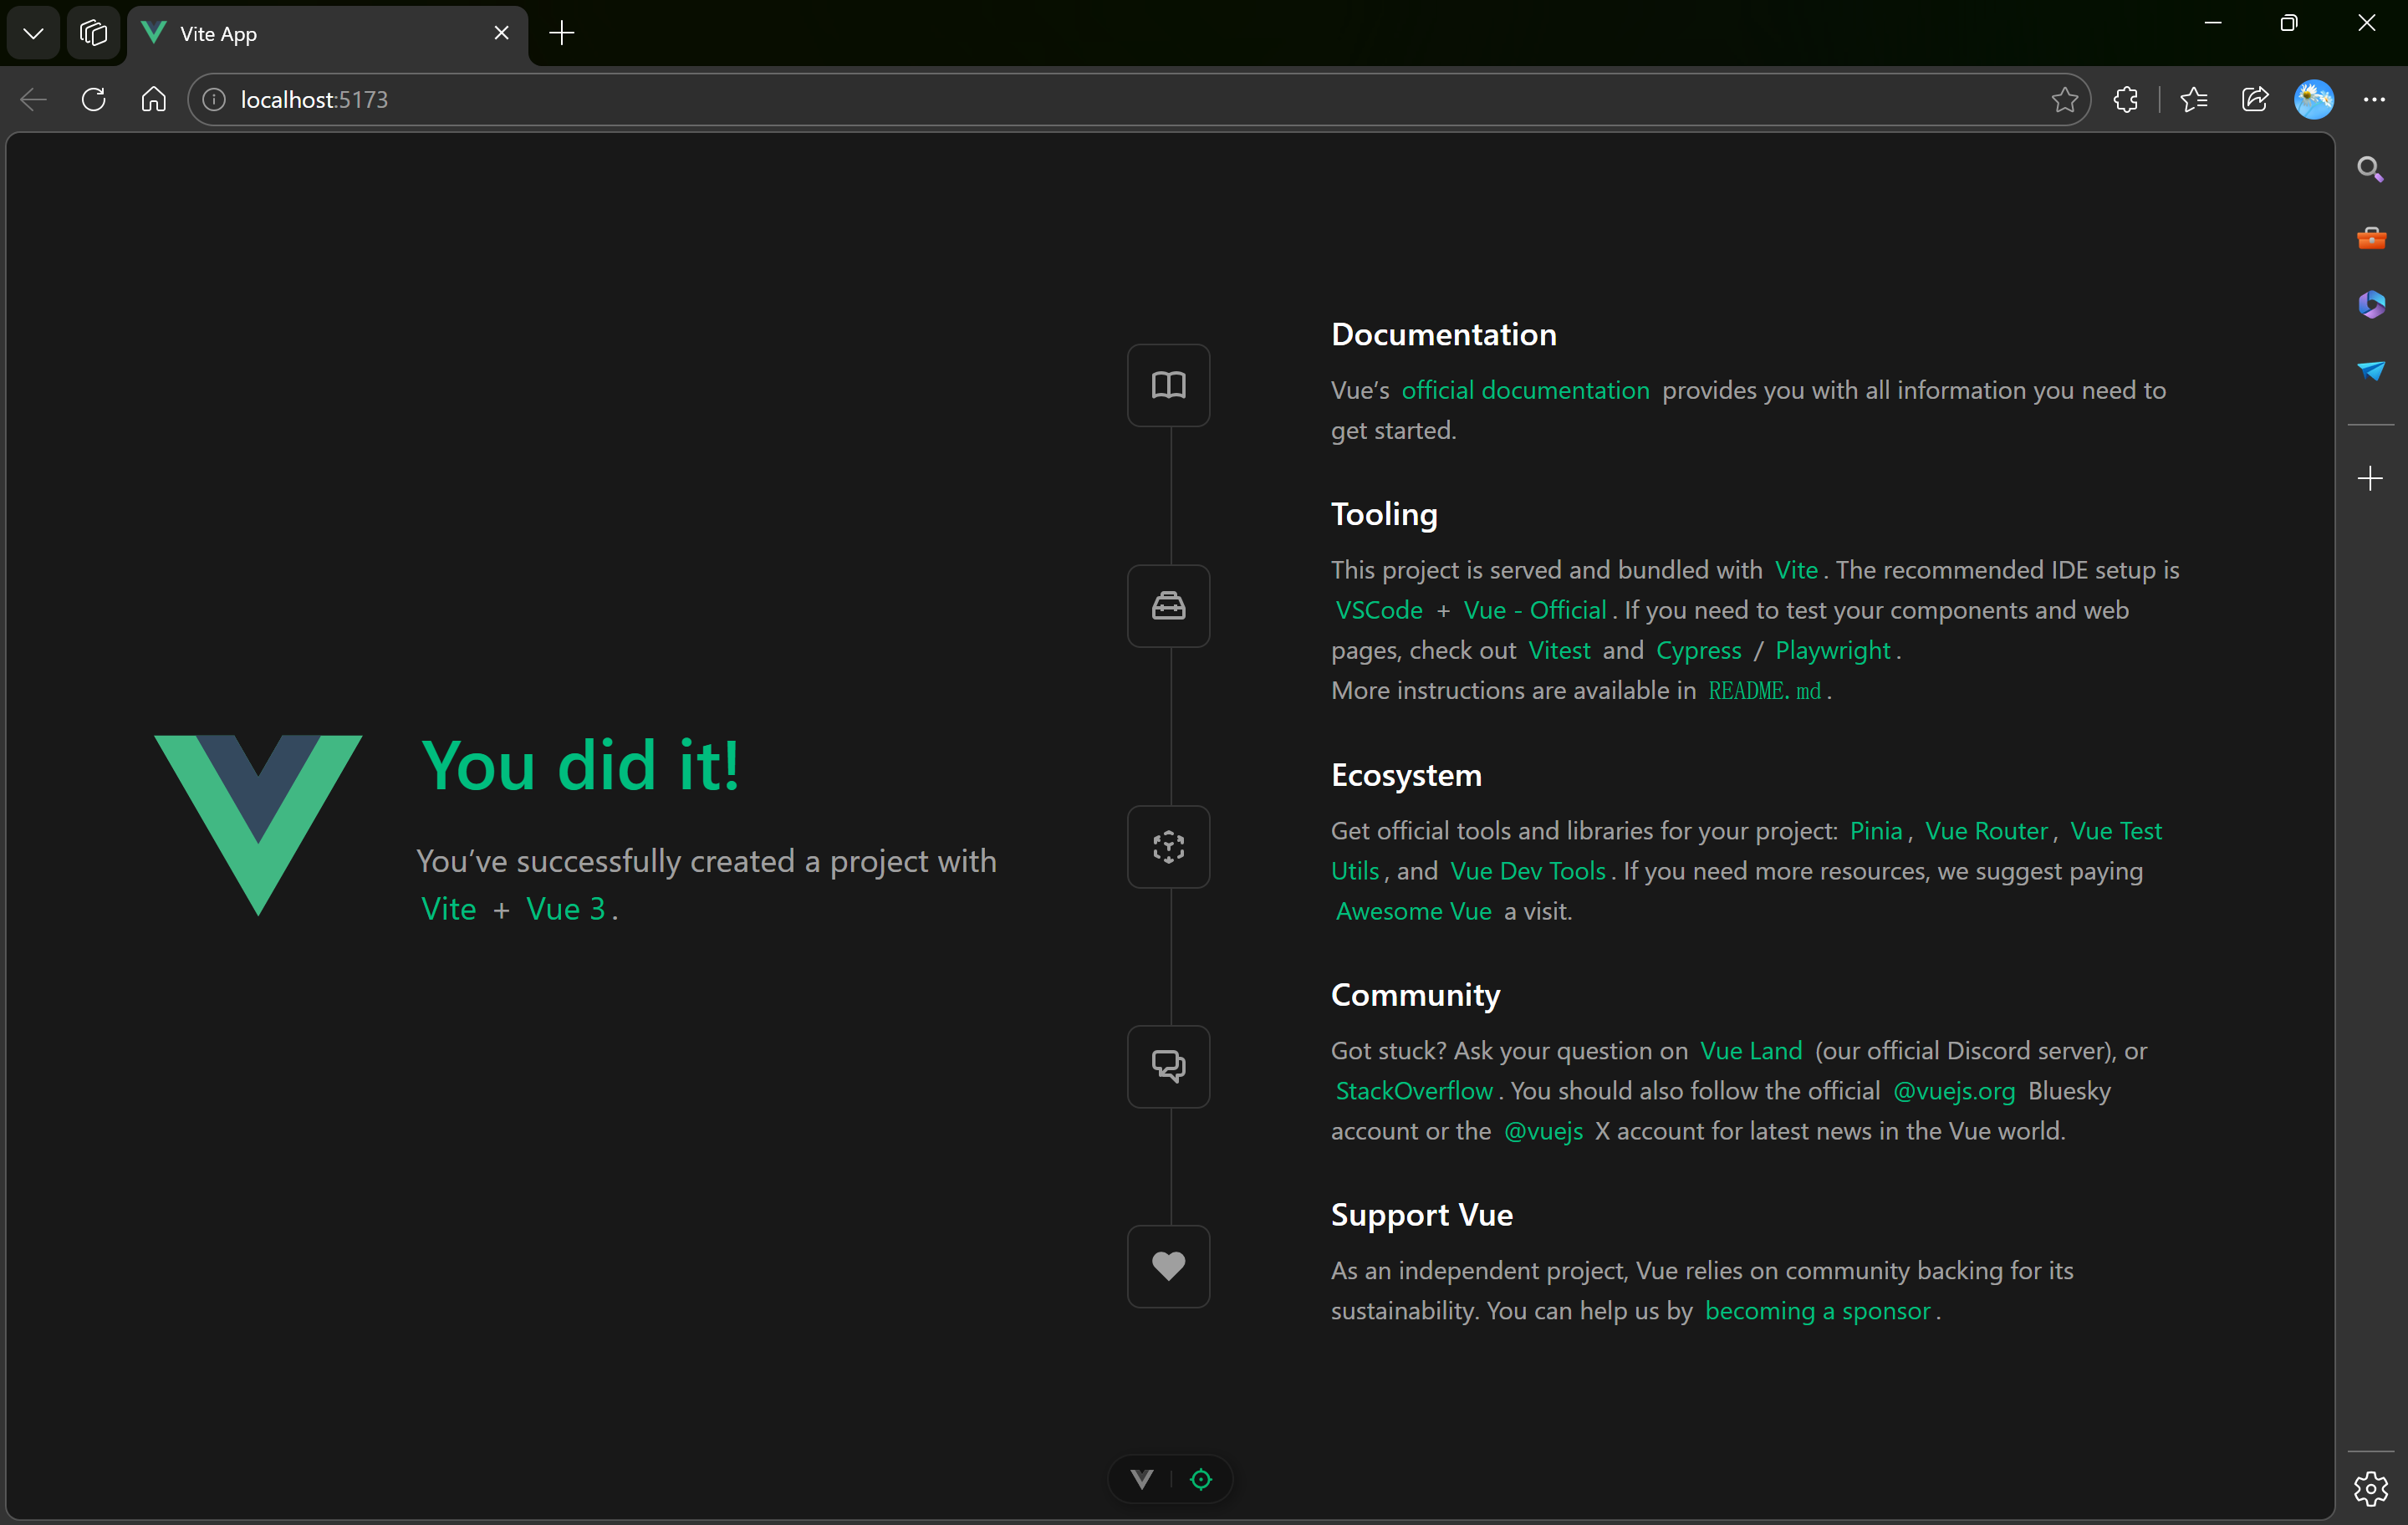The height and width of the screenshot is (1525, 2408).
Task: Expand the tab search dropdown chevron
Action: click(x=33, y=33)
